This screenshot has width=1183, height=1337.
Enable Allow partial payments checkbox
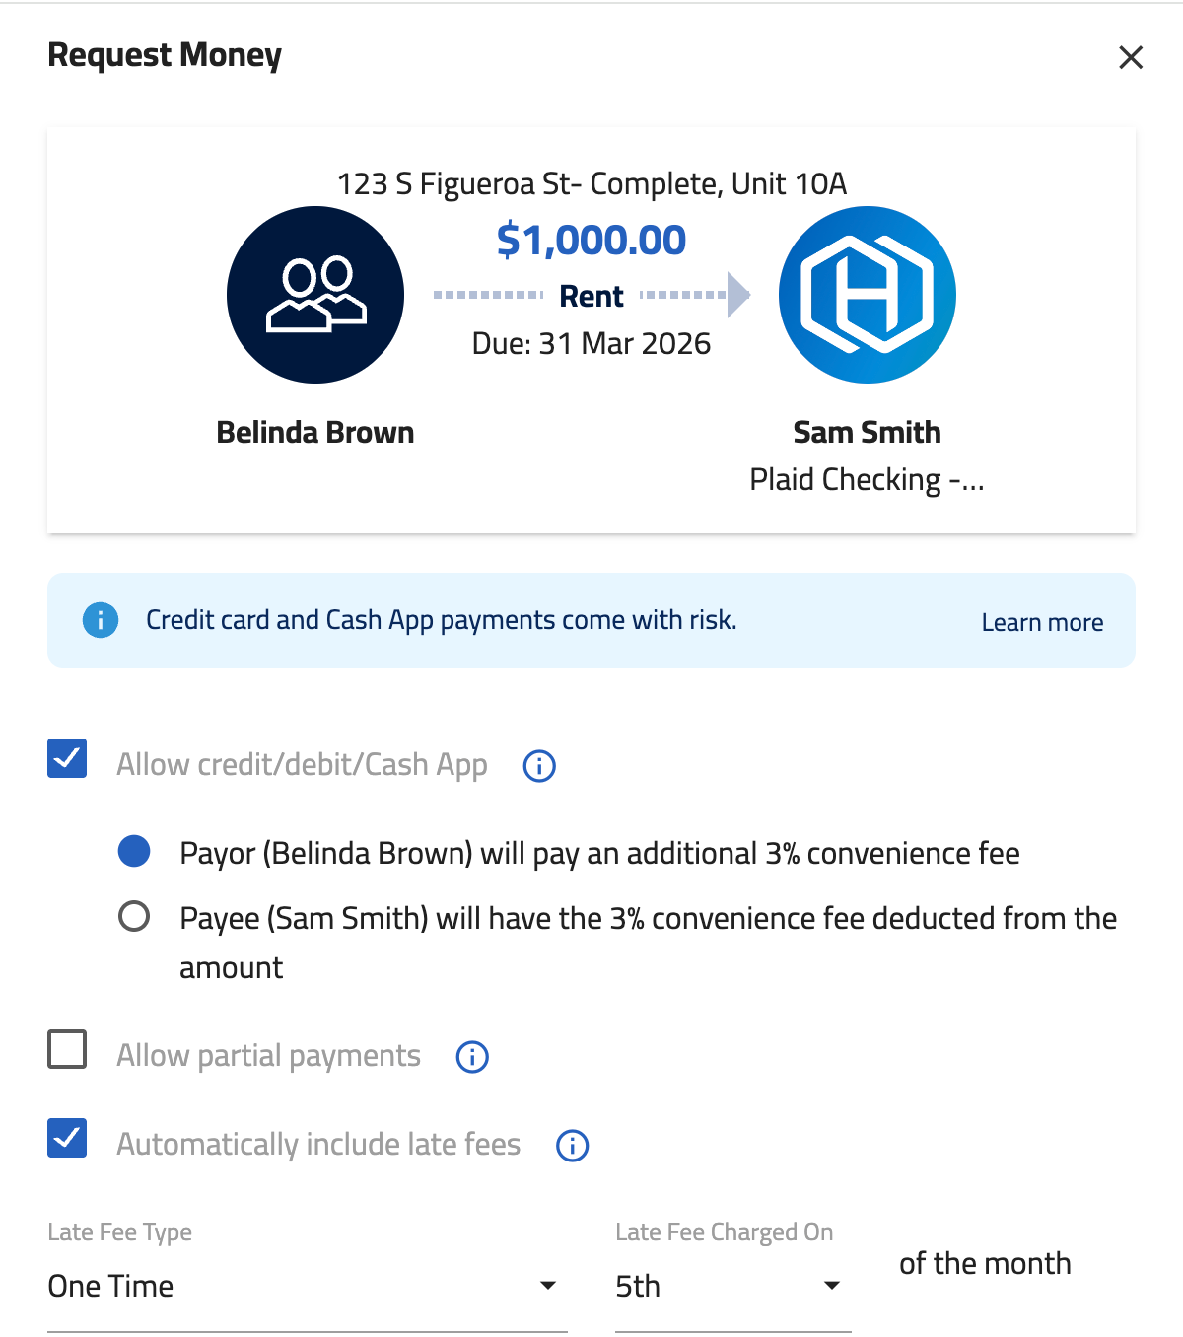coord(67,1049)
